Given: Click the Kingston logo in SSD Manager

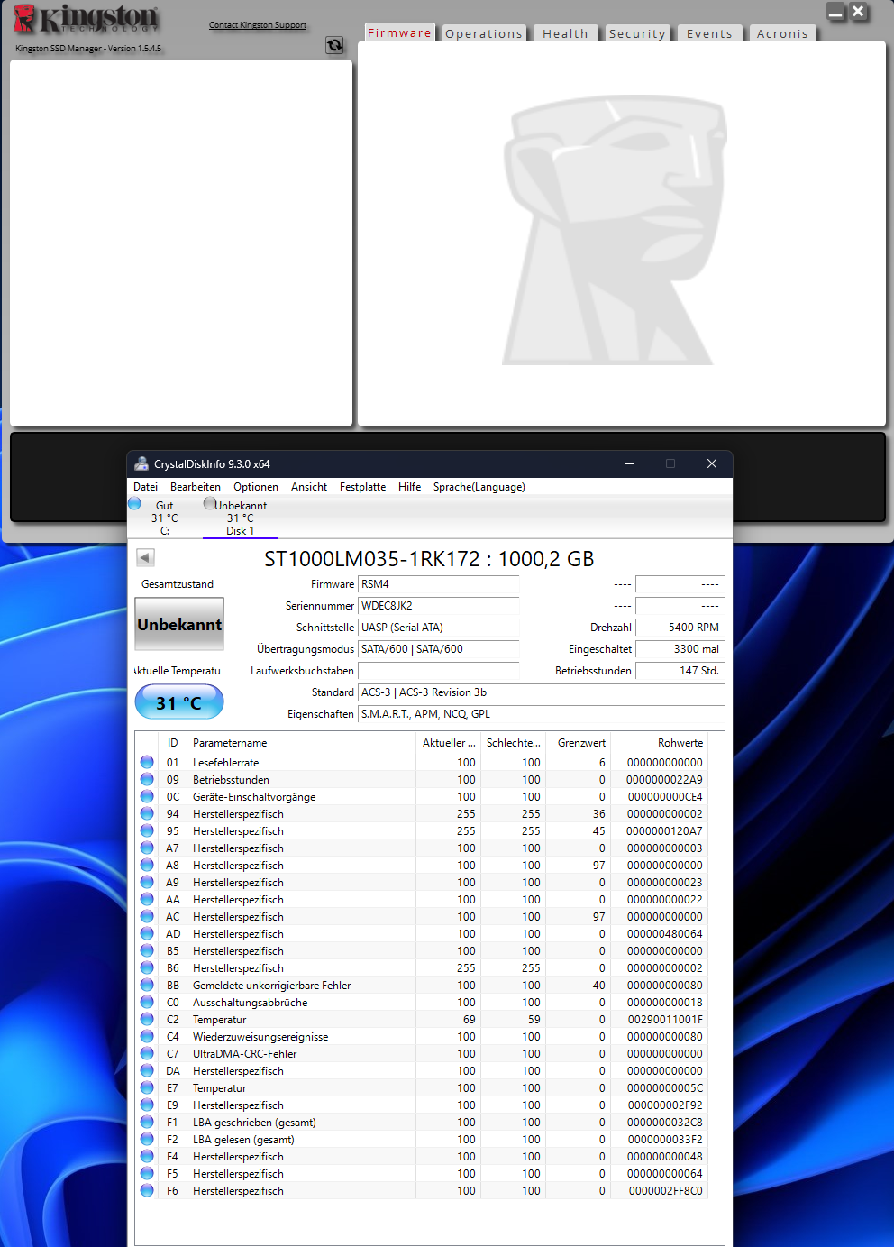Looking at the screenshot, I should pos(86,19).
